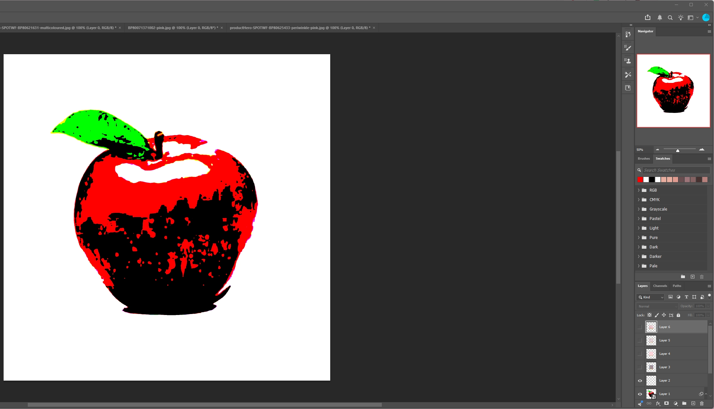Expand the Grayscale swatch folder
Viewport: 714px width, 409px height.
click(639, 209)
